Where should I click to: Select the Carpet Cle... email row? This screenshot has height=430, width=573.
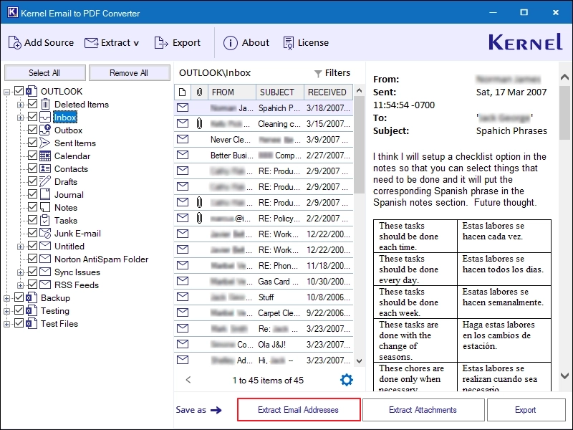pyautogui.click(x=264, y=312)
